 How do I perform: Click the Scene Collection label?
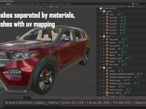pos(109,8)
